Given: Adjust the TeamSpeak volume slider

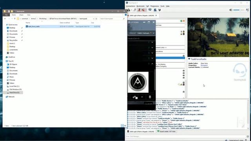Looking at the screenshot, I should pyautogui.click(x=238, y=10).
